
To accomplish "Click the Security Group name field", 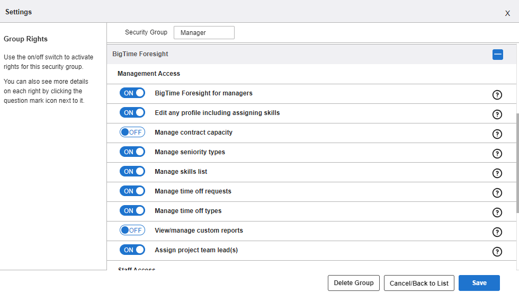I will [x=204, y=33].
